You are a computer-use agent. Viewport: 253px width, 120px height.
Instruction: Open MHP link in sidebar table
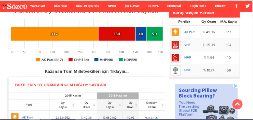tap(188, 58)
